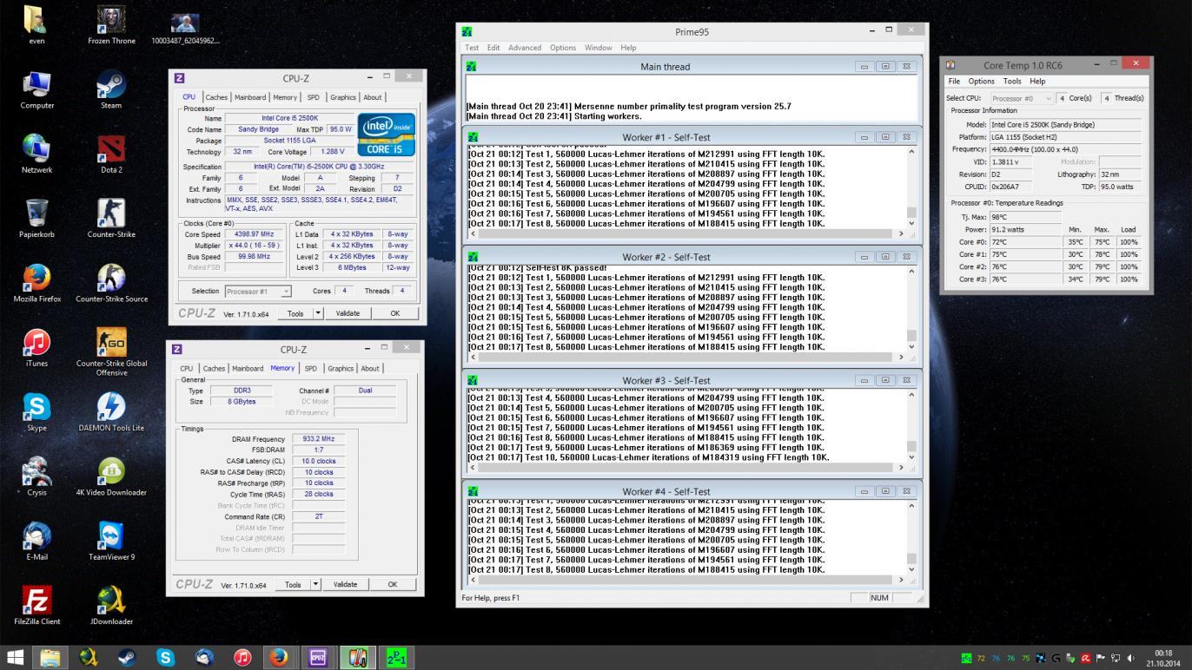Launch Counter-Strike Source from the desktop
Image resolution: width=1192 pixels, height=670 pixels.
point(111,283)
